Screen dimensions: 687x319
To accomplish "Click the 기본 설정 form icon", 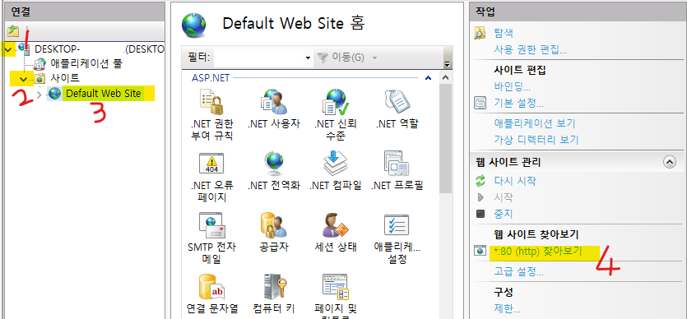I will tap(480, 104).
